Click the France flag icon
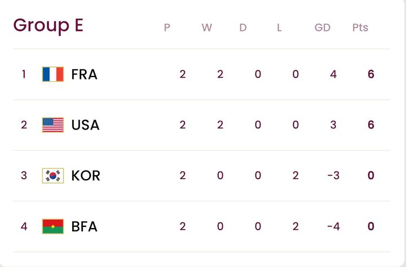Image resolution: width=406 pixels, height=267 pixels. click(x=53, y=74)
